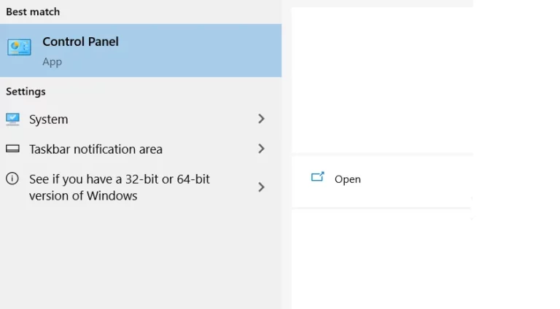Select the System monitor icon

(12, 120)
